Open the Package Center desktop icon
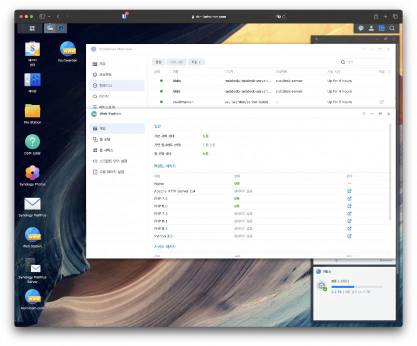Viewport: 417px width, 346px height. 32,49
